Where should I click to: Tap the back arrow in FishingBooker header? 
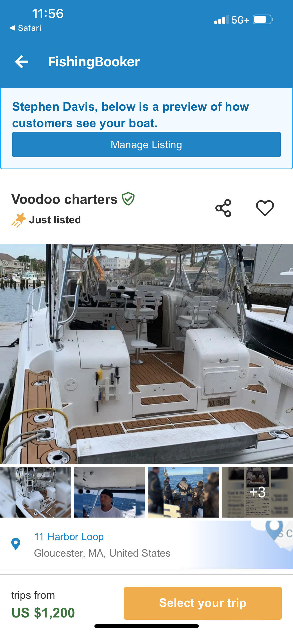coord(22,62)
